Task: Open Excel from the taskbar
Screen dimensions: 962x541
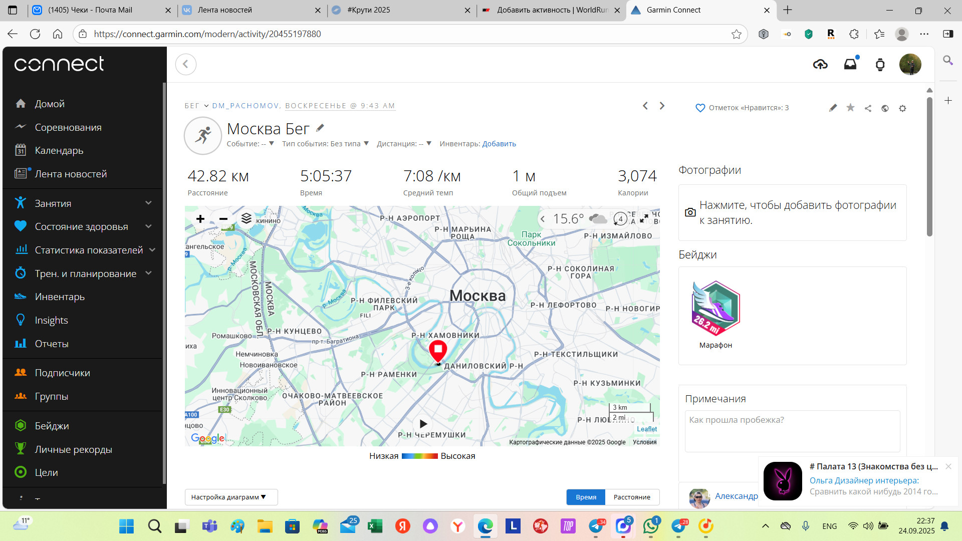Action: point(375,526)
